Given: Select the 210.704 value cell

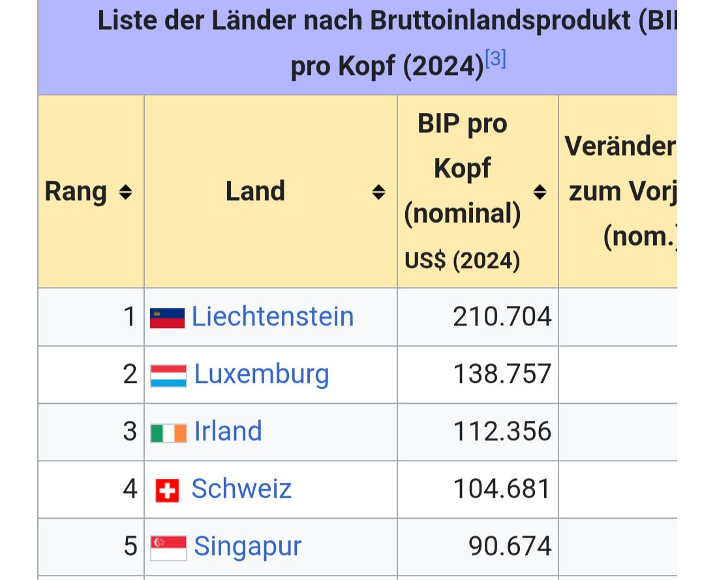Looking at the screenshot, I should pyautogui.click(x=478, y=317).
